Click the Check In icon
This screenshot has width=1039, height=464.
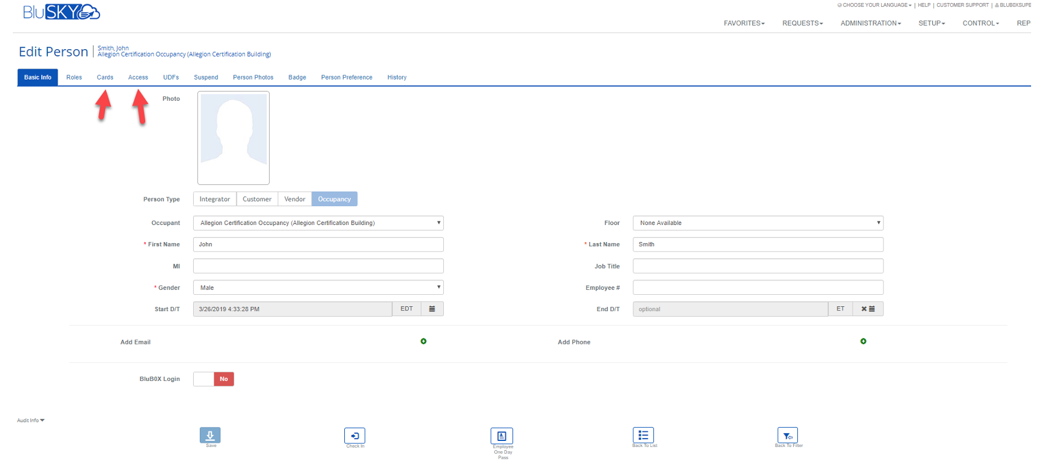coord(355,435)
